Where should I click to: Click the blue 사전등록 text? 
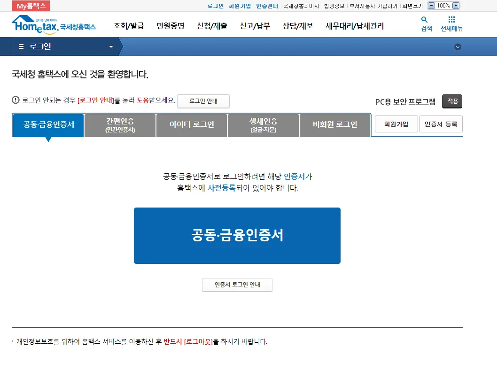(221, 188)
